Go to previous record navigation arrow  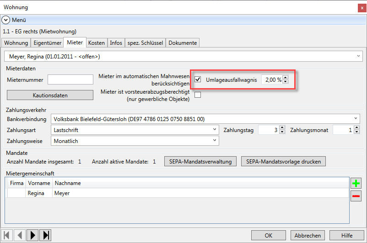[20, 235]
